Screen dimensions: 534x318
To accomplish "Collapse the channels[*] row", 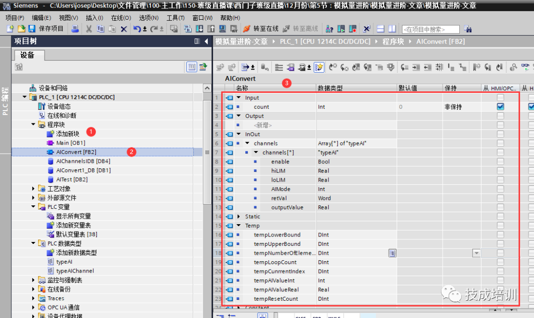I will point(256,153).
